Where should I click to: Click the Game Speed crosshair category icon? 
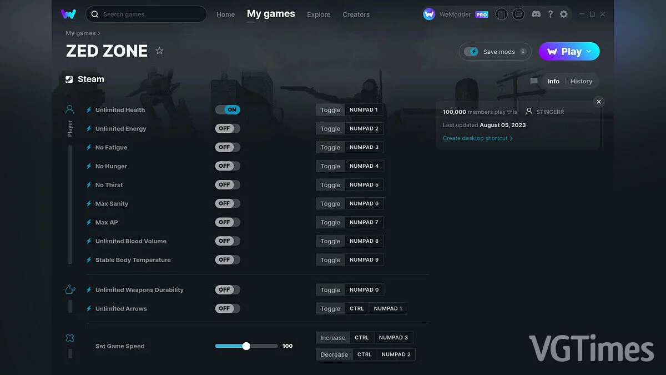[70, 338]
